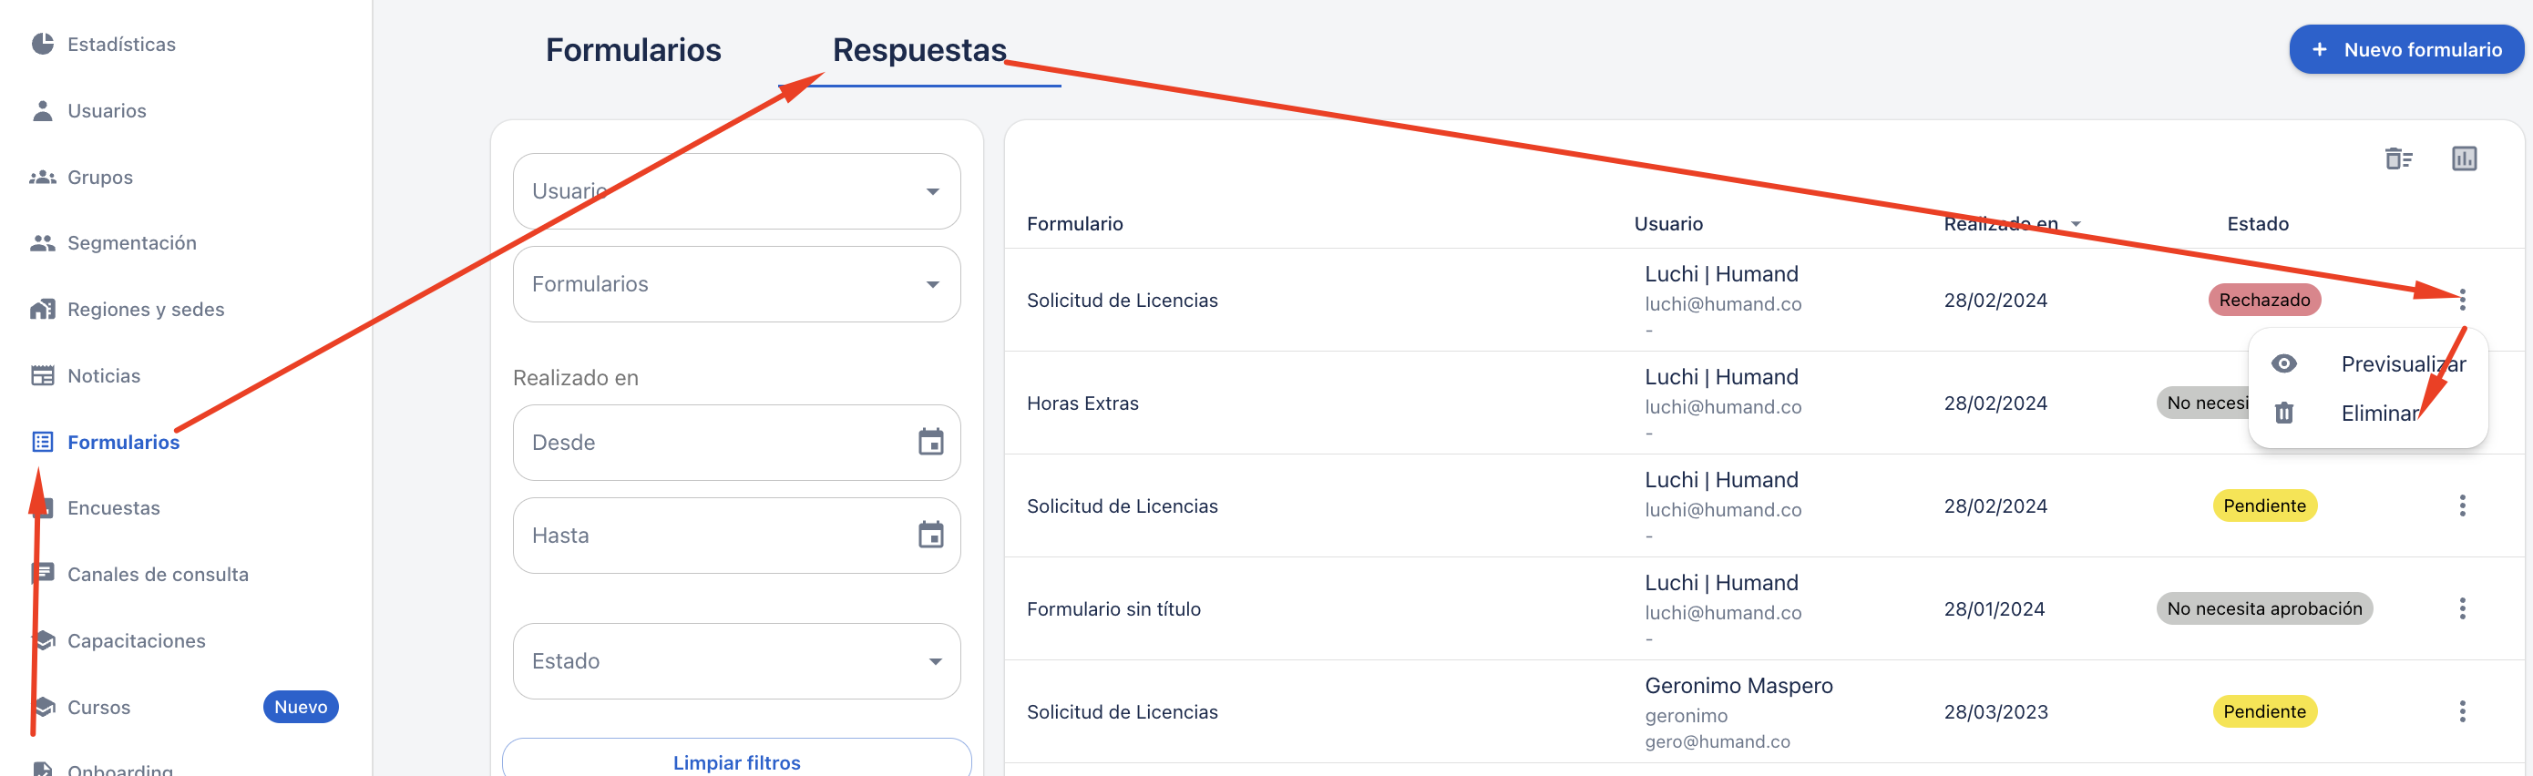Select Previsualizar with the eye icon
The width and height of the screenshot is (2533, 776).
pyautogui.click(x=2368, y=364)
